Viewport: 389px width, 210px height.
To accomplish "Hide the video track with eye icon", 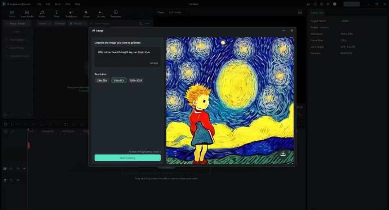I will [x=24, y=168].
